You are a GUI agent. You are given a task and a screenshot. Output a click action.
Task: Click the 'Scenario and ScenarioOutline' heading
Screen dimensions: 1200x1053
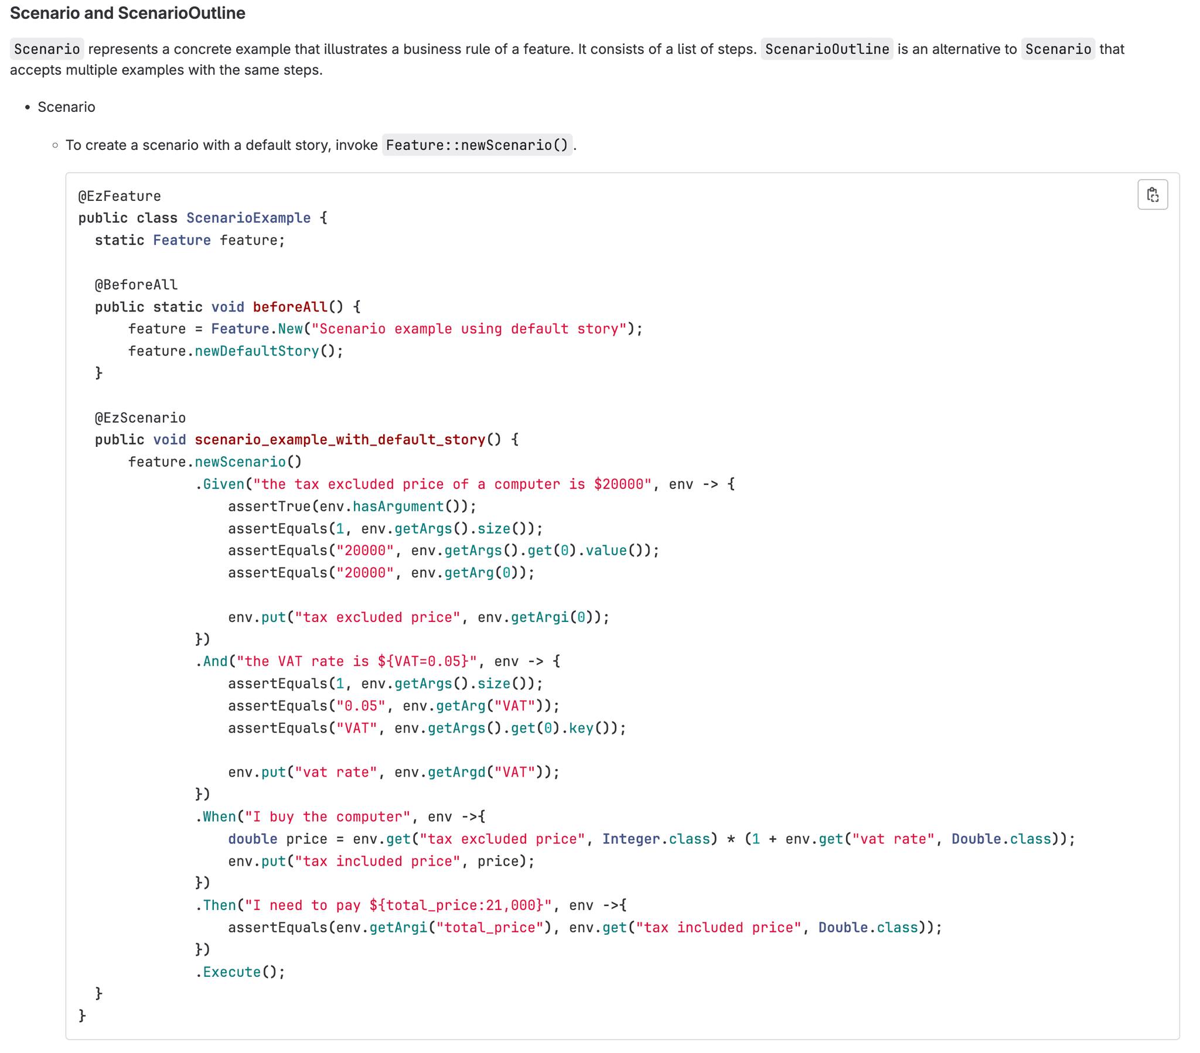click(x=127, y=13)
